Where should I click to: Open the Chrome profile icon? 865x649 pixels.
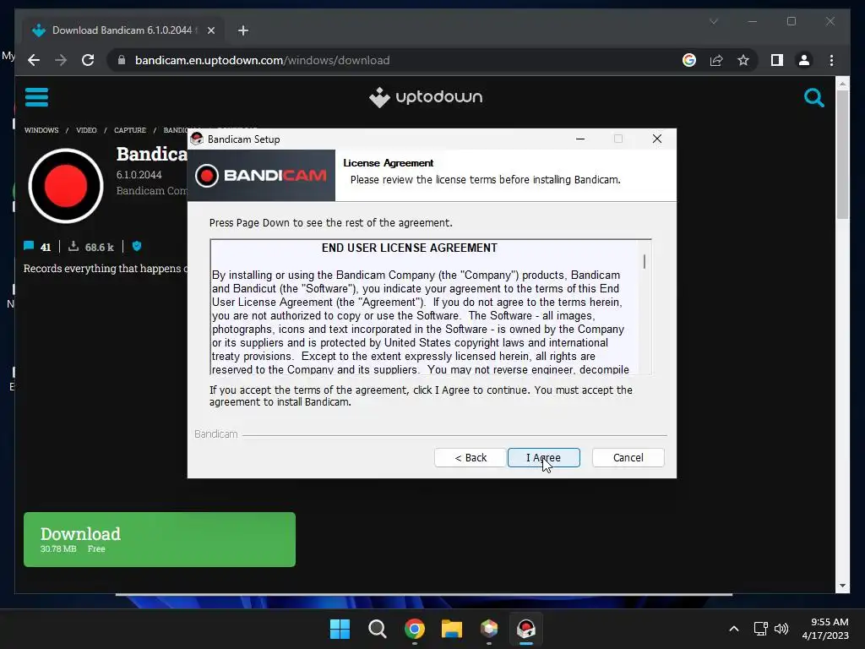pyautogui.click(x=804, y=60)
